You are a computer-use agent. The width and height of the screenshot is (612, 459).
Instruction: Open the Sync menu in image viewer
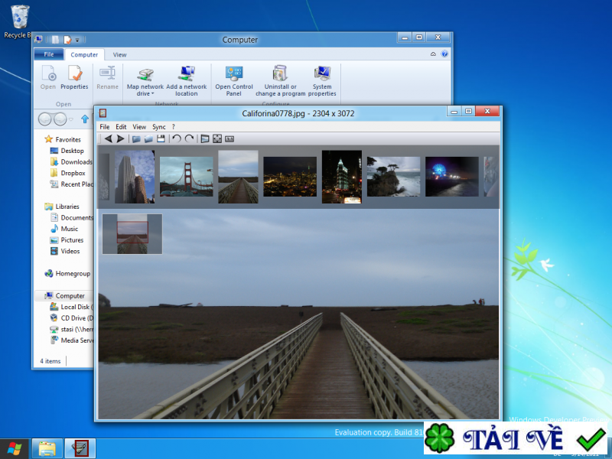tap(158, 127)
